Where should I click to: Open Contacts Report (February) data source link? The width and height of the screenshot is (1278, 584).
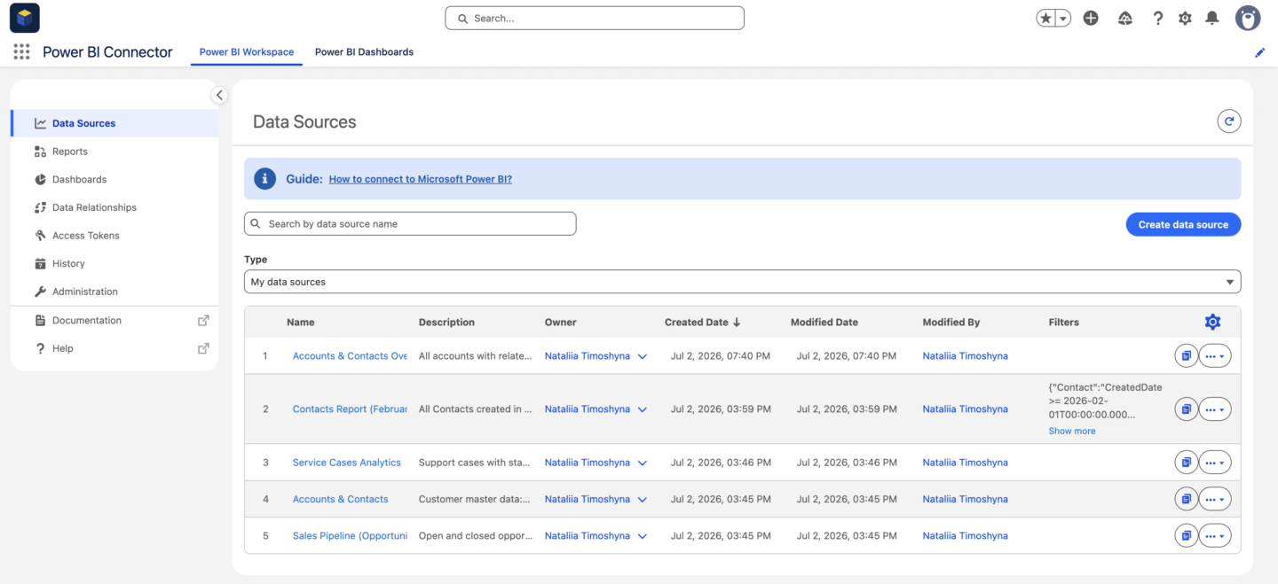pos(350,409)
